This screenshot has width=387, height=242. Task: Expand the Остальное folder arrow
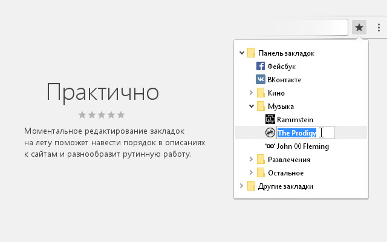252,172
